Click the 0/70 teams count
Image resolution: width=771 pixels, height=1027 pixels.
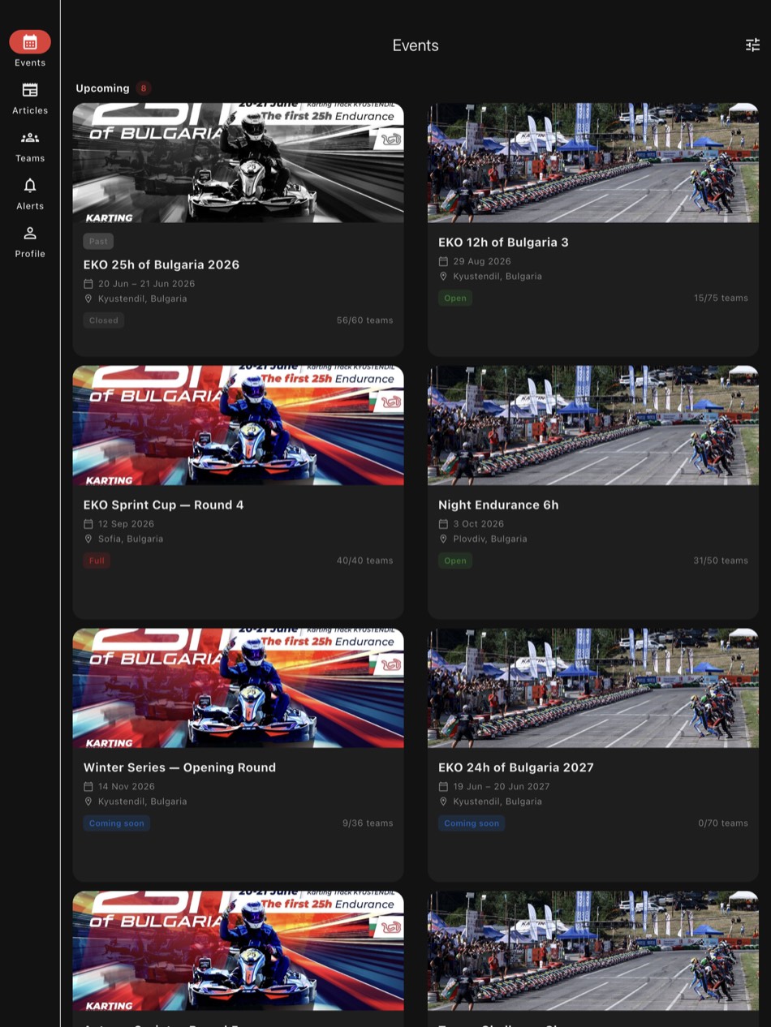pos(723,823)
